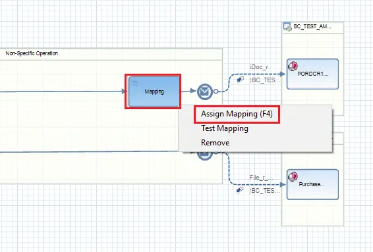
Task: Click pink interface icon in Purchase box
Action: (x=293, y=176)
